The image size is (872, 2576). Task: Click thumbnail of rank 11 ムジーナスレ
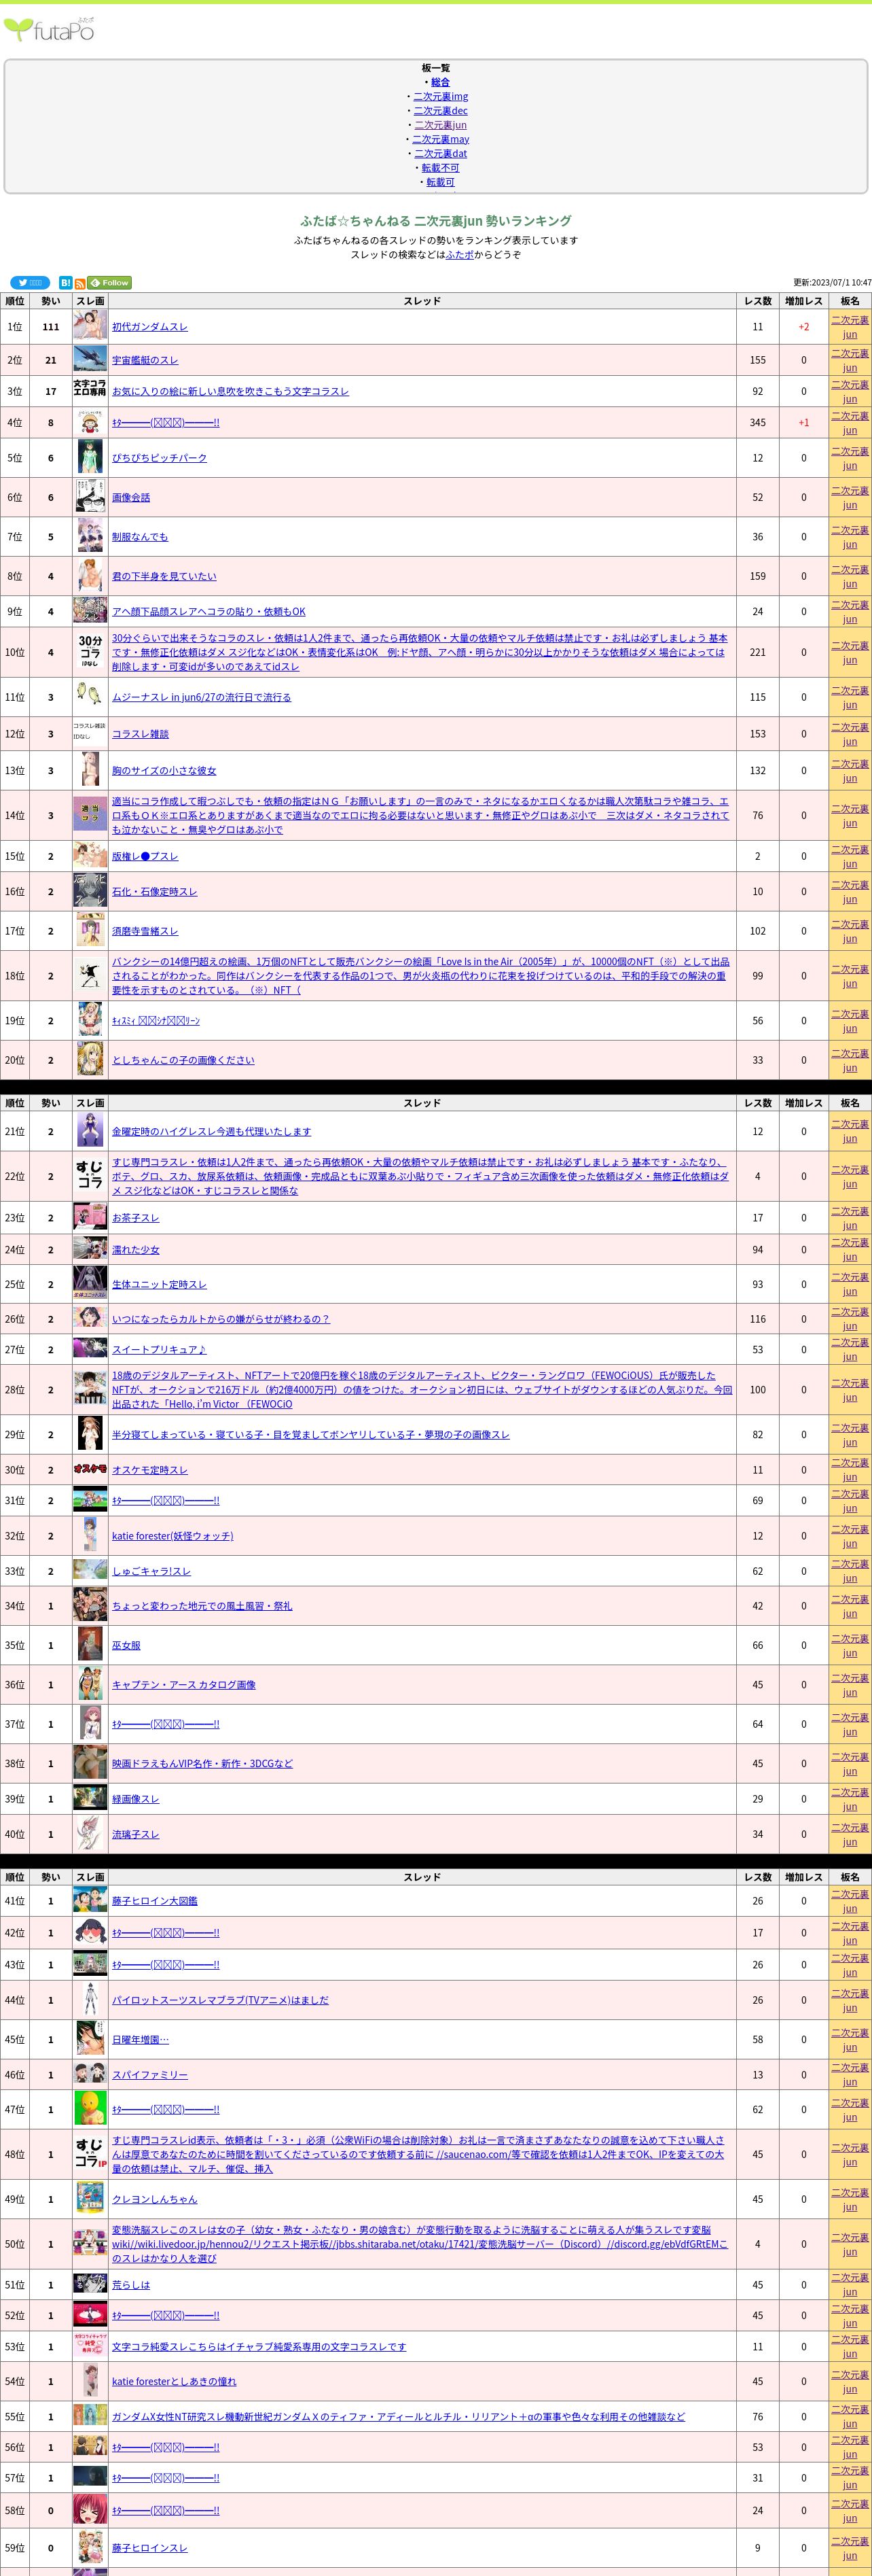90,694
